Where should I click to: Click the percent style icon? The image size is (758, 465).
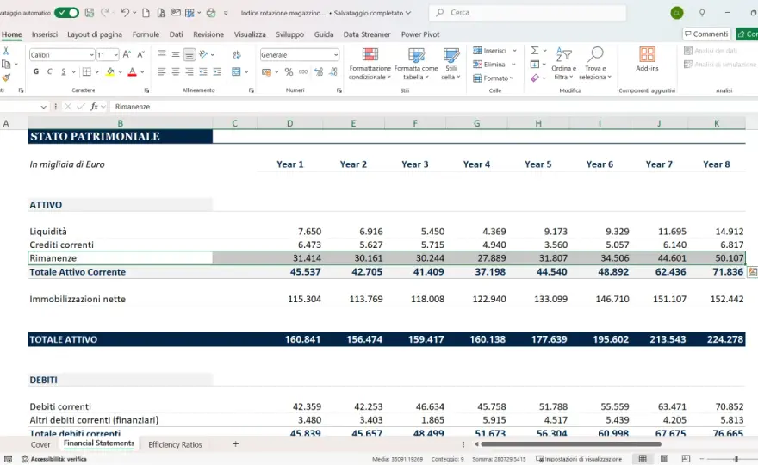click(x=289, y=72)
